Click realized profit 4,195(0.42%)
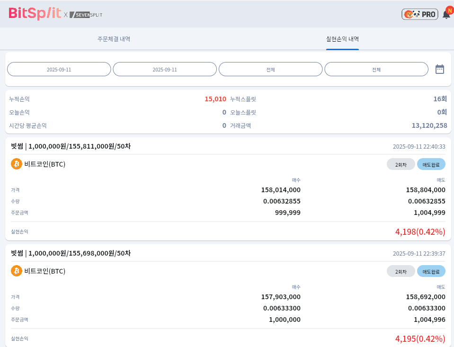Image resolution: width=454 pixels, height=347 pixels. (x=420, y=338)
